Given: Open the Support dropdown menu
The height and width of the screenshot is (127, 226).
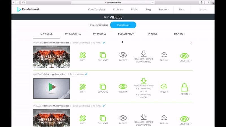Looking at the screenshot, I should click(x=164, y=10).
